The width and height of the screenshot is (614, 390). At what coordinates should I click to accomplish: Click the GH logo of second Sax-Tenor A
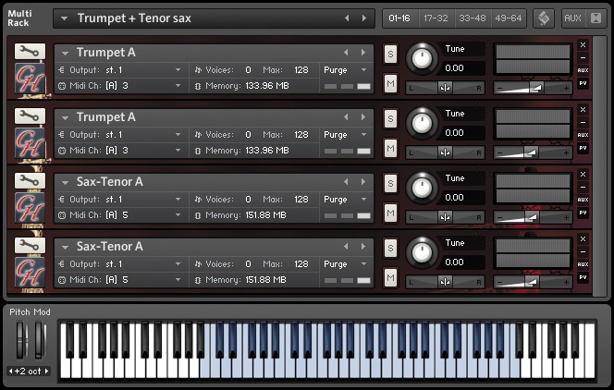tap(30, 273)
